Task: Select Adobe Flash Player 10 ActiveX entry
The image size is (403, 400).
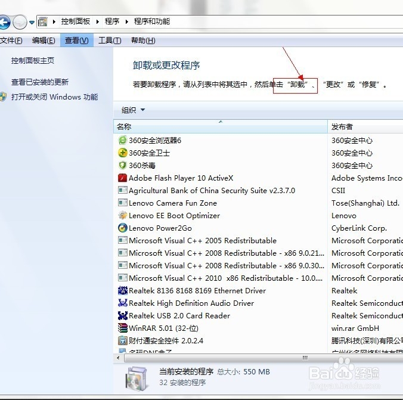Action: pyautogui.click(x=181, y=178)
